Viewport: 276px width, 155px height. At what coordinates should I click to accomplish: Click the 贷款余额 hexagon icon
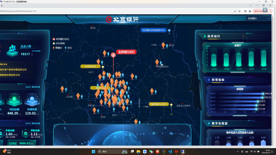[x=26, y=134]
